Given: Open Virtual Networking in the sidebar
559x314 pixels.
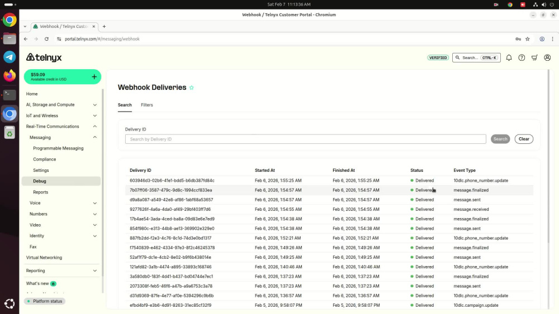Looking at the screenshot, I should pyautogui.click(x=44, y=258).
